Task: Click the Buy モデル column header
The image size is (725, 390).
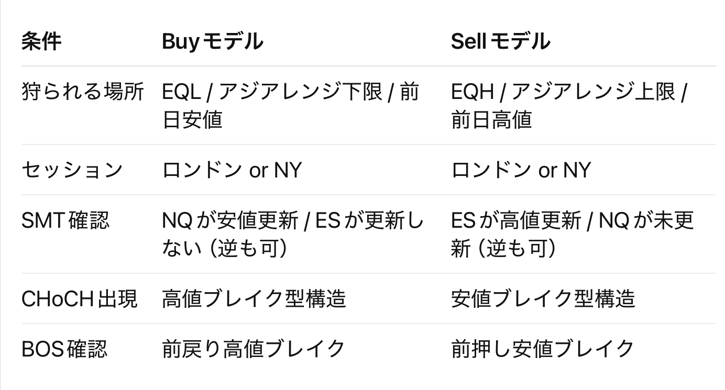Action: (x=213, y=41)
